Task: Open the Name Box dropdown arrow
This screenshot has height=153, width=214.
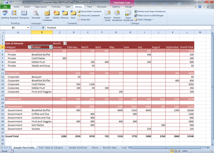Action: point(28,28)
